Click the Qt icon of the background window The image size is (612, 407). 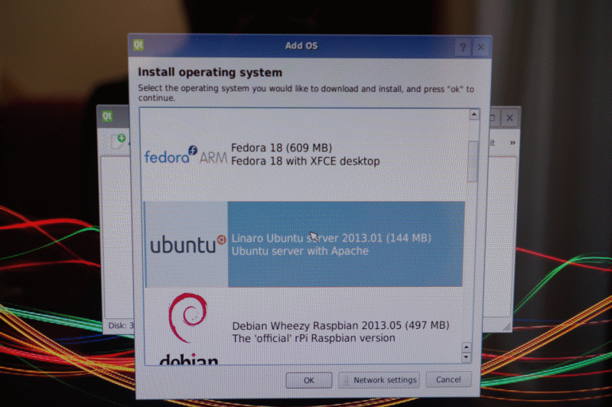point(107,116)
